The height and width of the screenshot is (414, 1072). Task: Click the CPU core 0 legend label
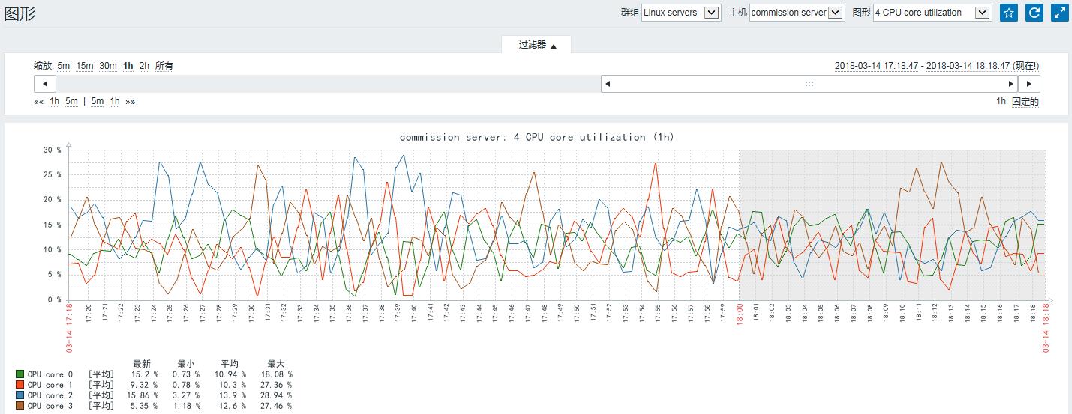point(50,374)
